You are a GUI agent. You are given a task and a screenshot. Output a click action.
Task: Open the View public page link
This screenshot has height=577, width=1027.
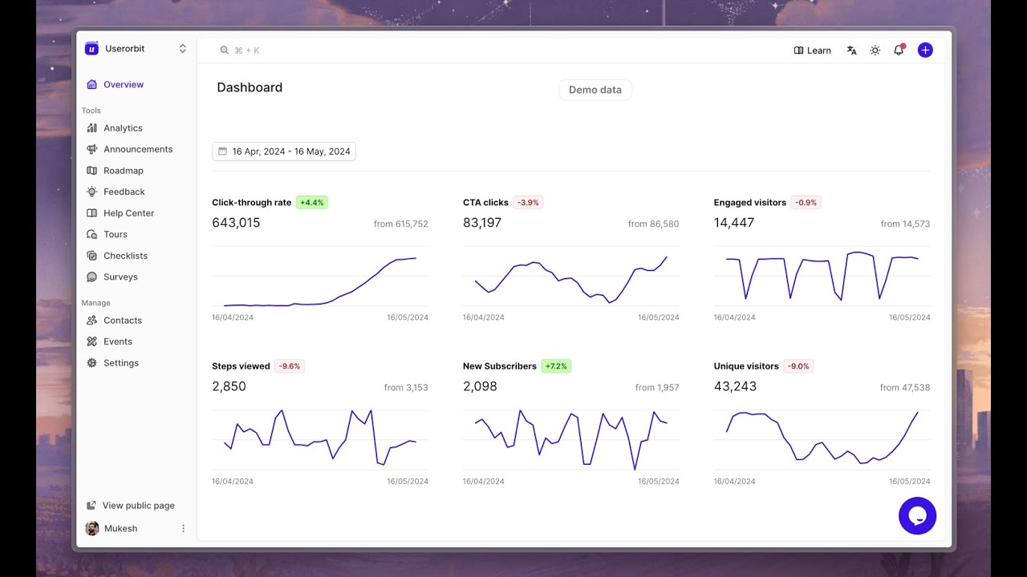(x=130, y=506)
